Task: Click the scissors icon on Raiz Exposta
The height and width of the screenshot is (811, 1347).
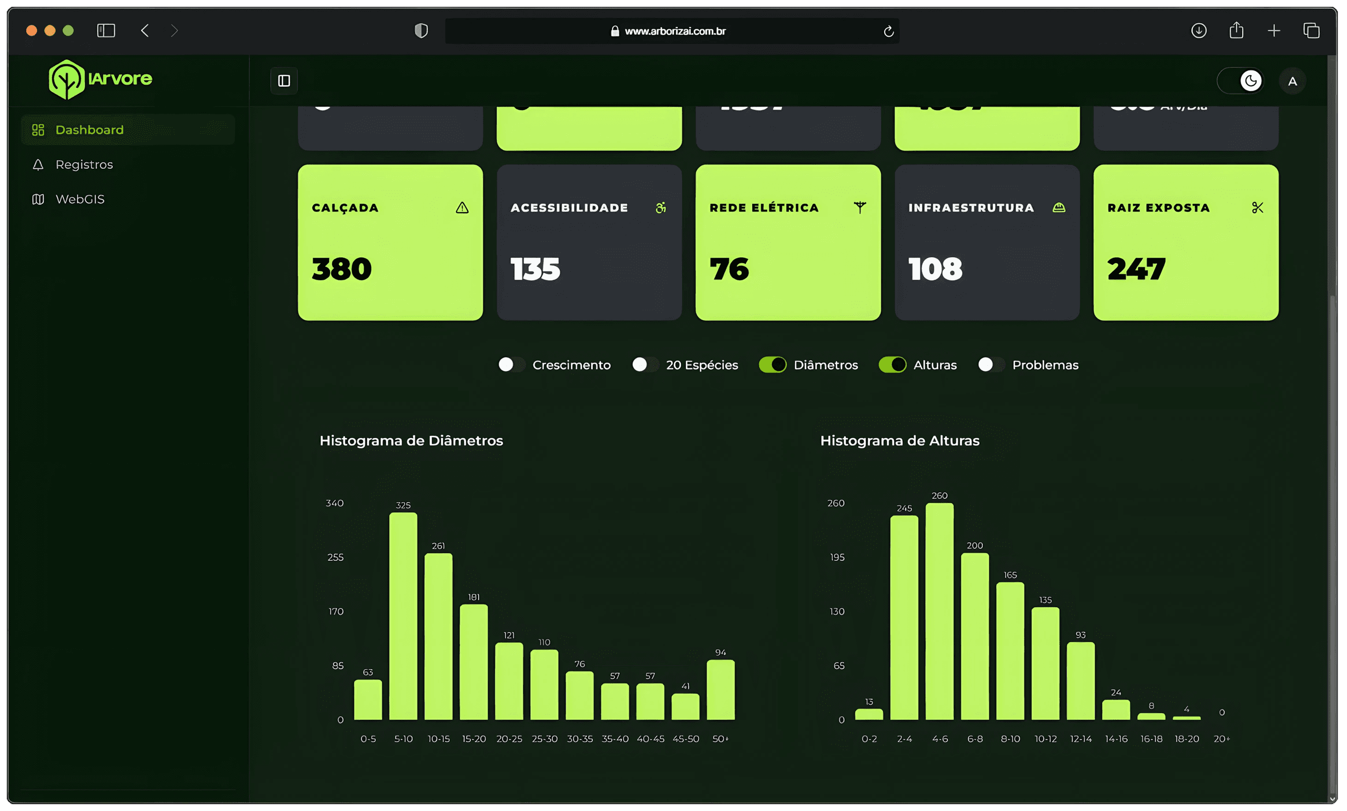Action: 1257,208
